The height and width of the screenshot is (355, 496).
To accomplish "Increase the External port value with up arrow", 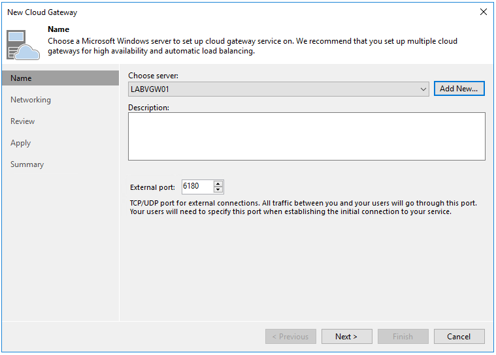I will [x=218, y=183].
